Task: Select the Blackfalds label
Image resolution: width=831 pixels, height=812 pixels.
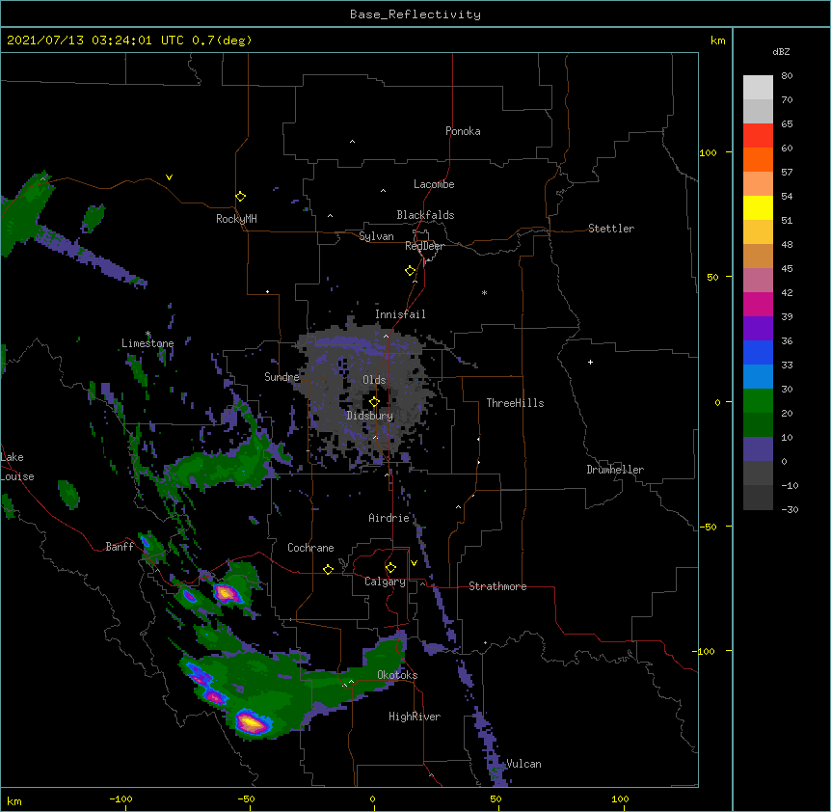Action: click(x=425, y=215)
